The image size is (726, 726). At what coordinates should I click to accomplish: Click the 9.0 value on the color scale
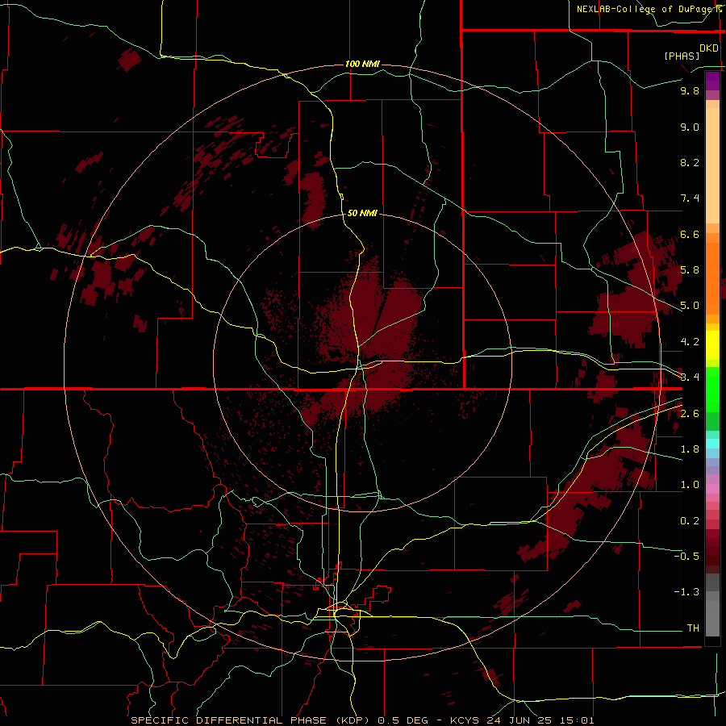[690, 127]
